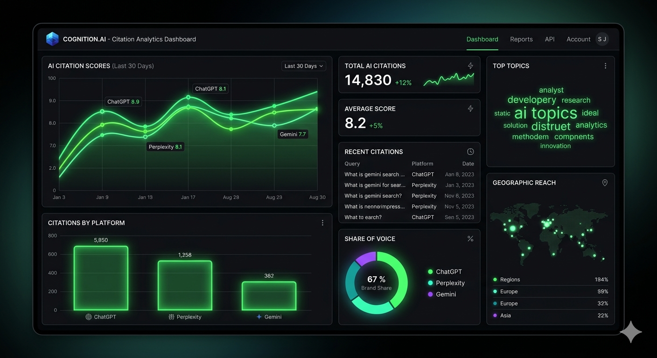
Task: Click the 'developery' word in the cloud
Action: pyautogui.click(x=531, y=100)
